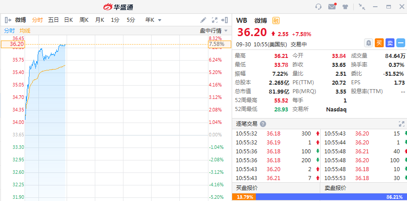Click the 成交量 value 84.64万

pyautogui.click(x=395, y=56)
